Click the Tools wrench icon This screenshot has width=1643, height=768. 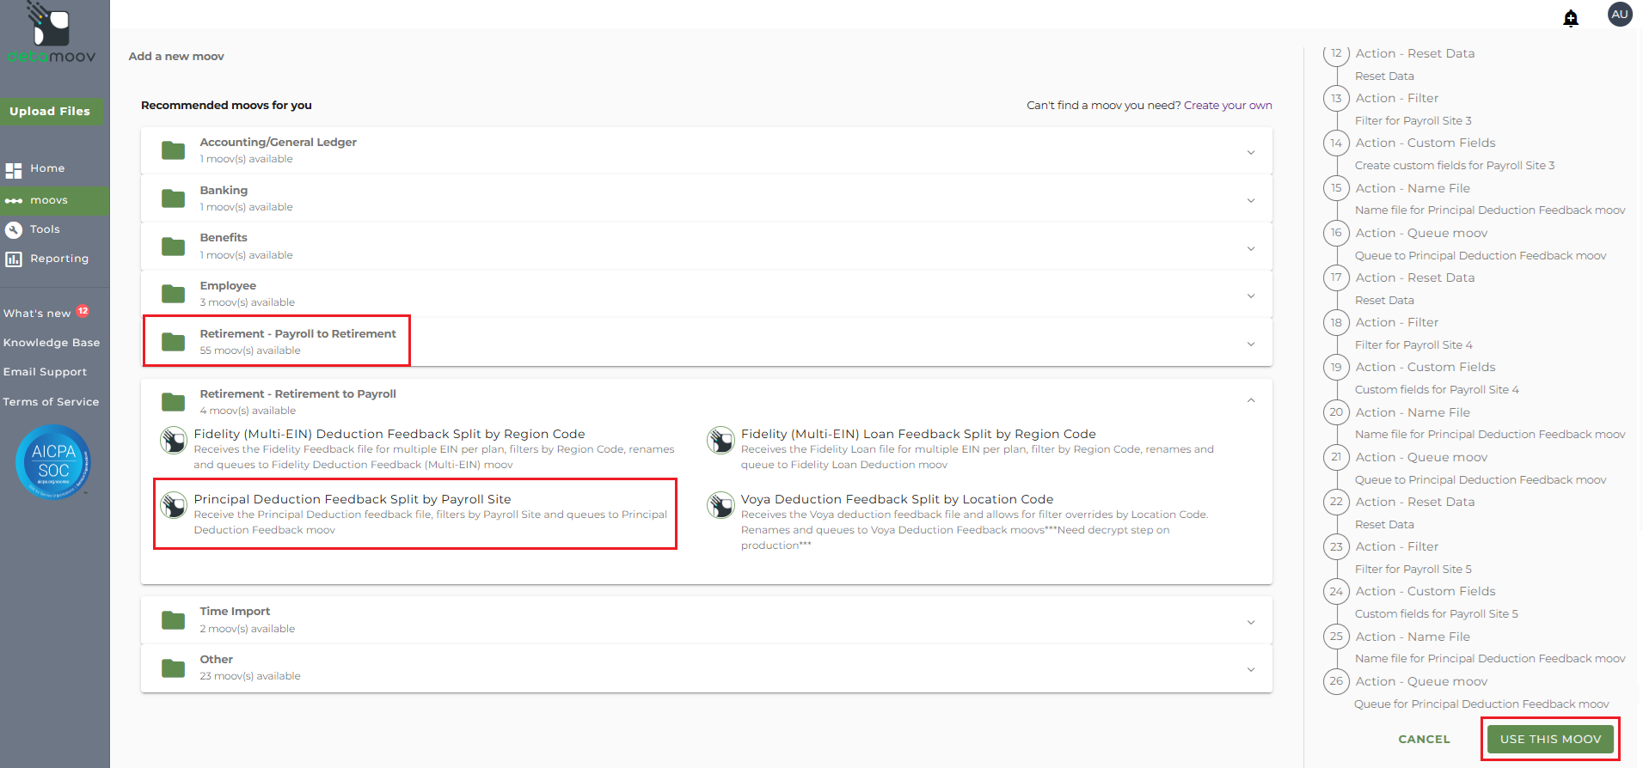pyautogui.click(x=14, y=229)
